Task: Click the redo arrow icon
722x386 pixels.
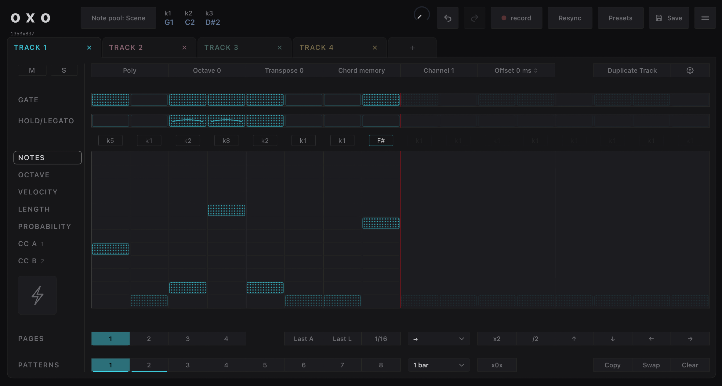Action: coord(474,18)
